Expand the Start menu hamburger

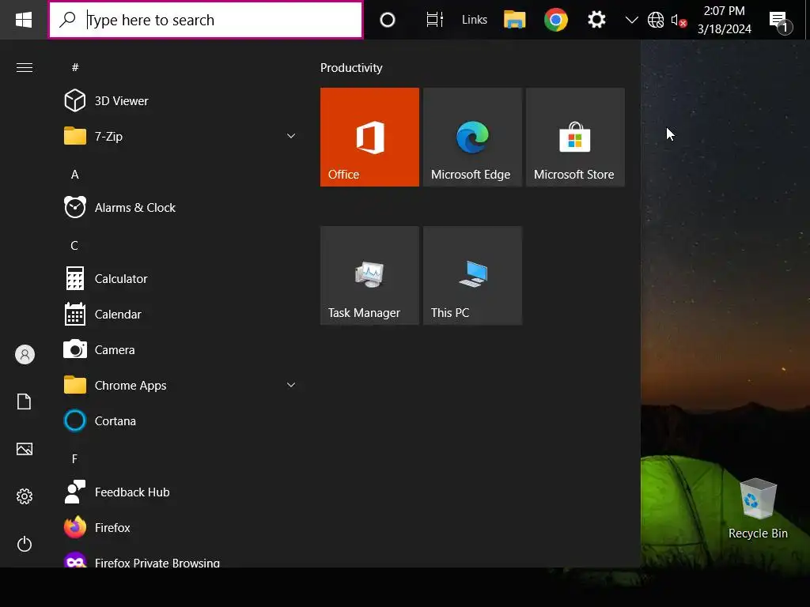click(x=25, y=68)
